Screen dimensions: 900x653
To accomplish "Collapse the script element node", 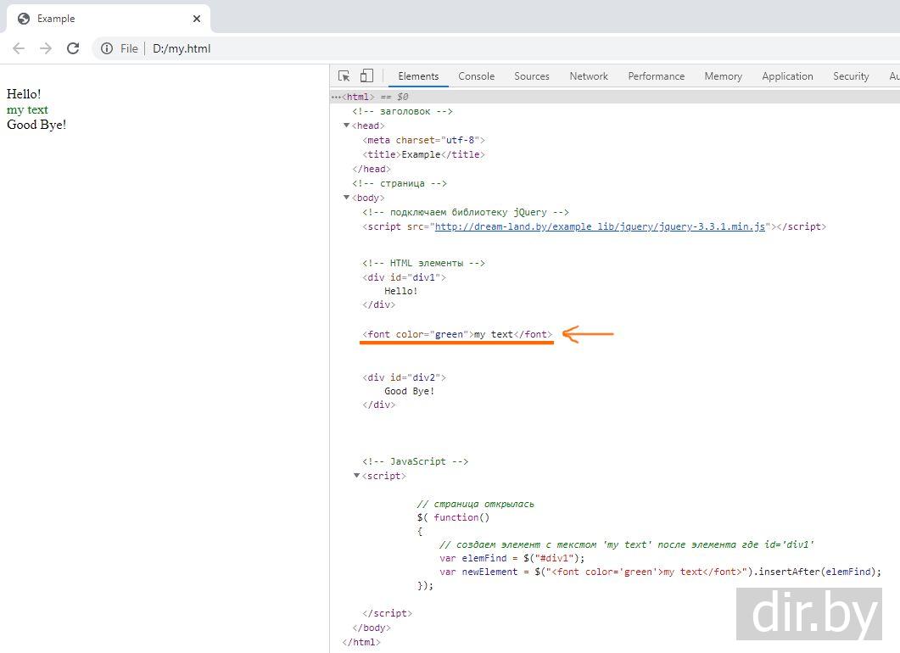I will point(357,476).
